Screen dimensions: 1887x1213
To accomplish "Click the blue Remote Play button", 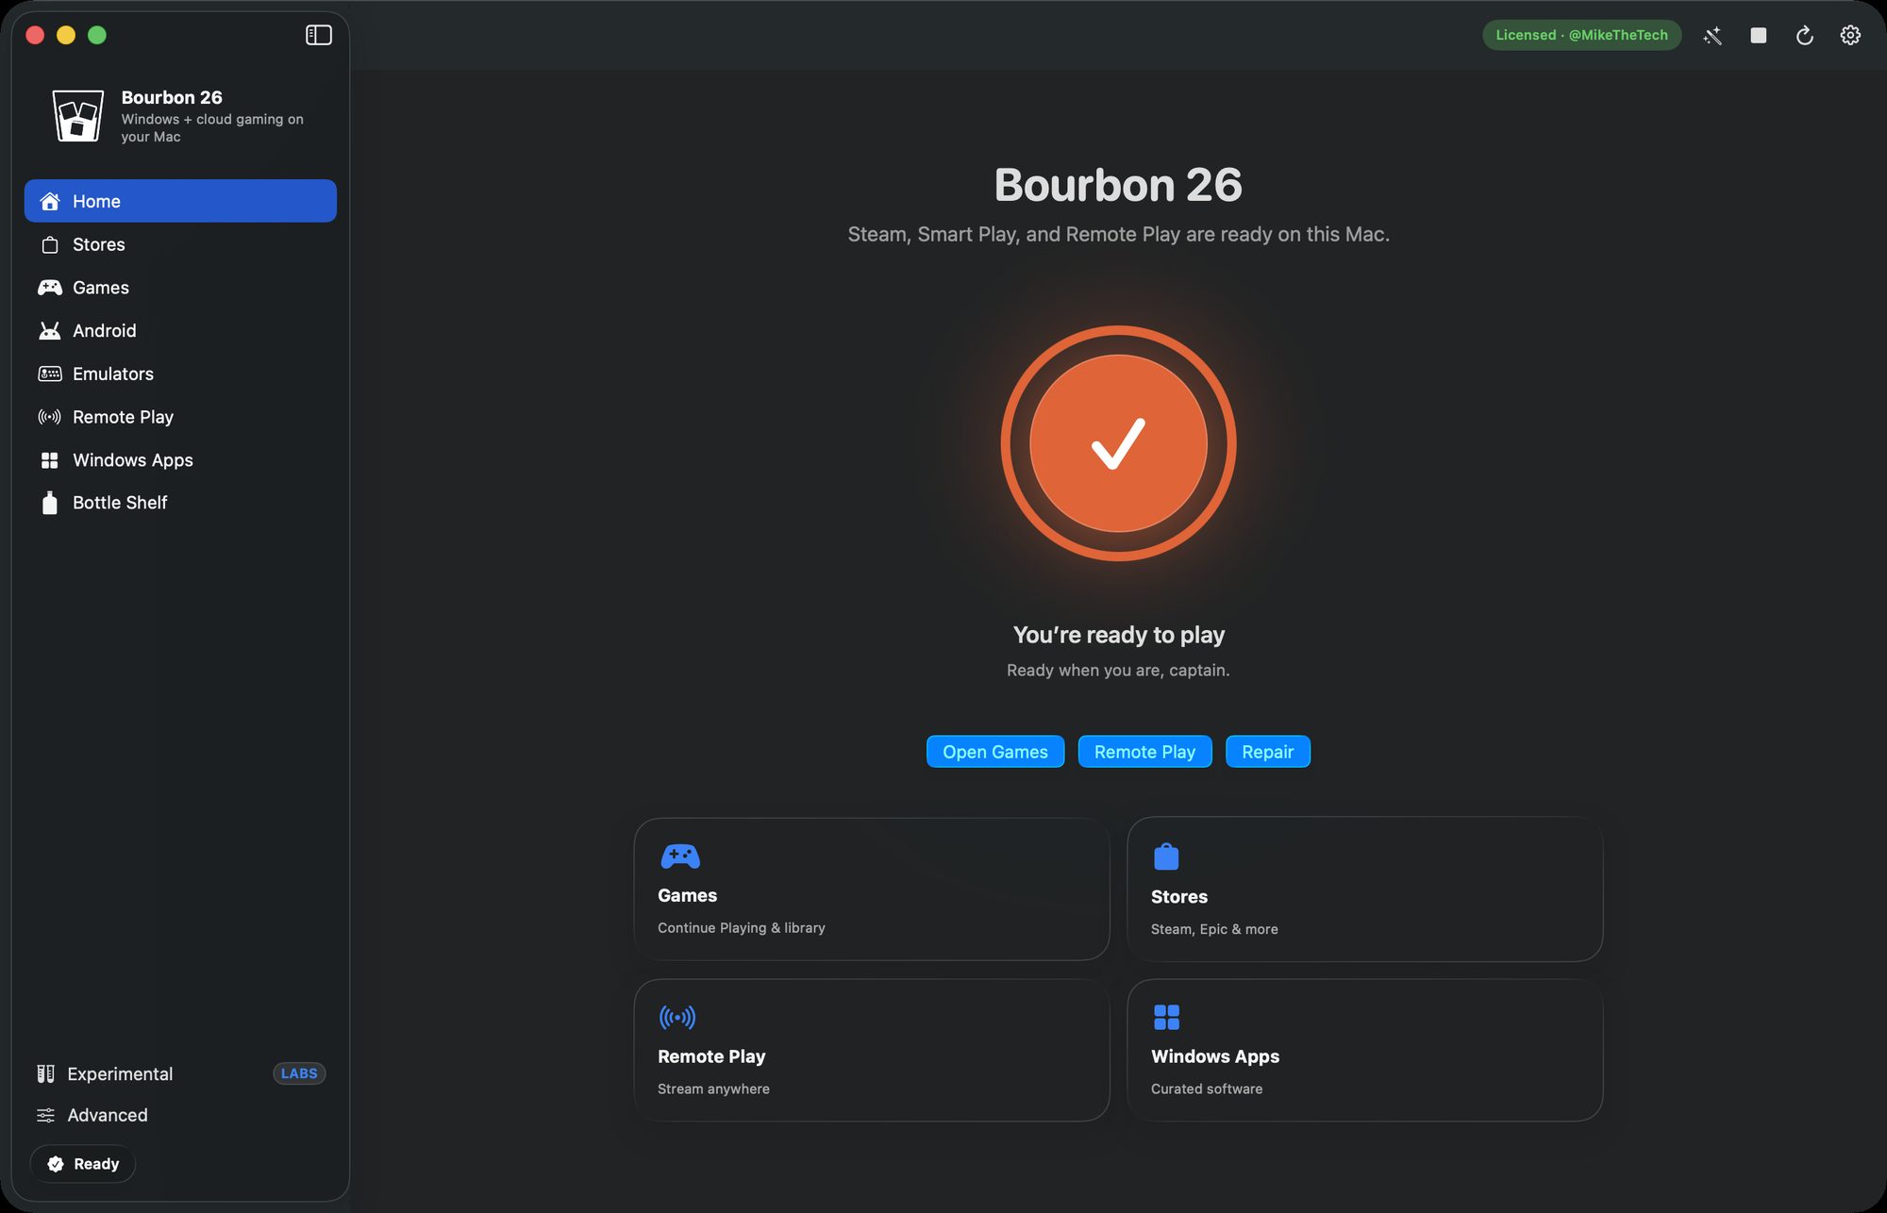I will coord(1144,752).
